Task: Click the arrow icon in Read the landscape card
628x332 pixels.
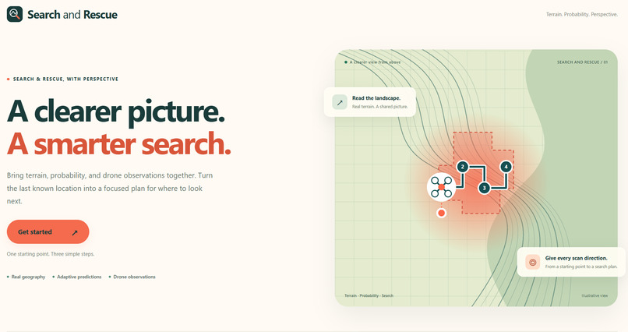Action: pyautogui.click(x=340, y=102)
